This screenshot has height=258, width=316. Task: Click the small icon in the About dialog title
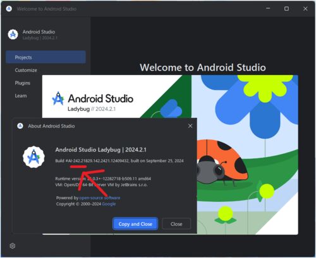click(x=20, y=126)
